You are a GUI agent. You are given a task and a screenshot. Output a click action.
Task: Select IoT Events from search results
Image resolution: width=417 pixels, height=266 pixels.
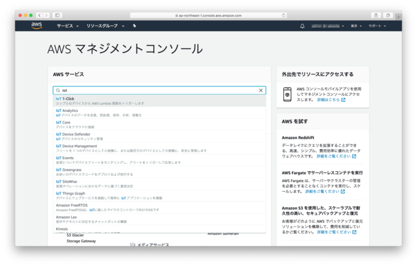pos(160,160)
